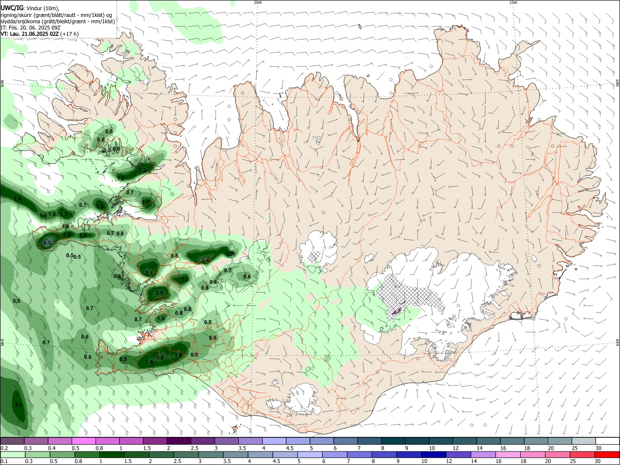
Task: Click the rain legend swatch between 0.8 and 1
Action: click(86, 455)
